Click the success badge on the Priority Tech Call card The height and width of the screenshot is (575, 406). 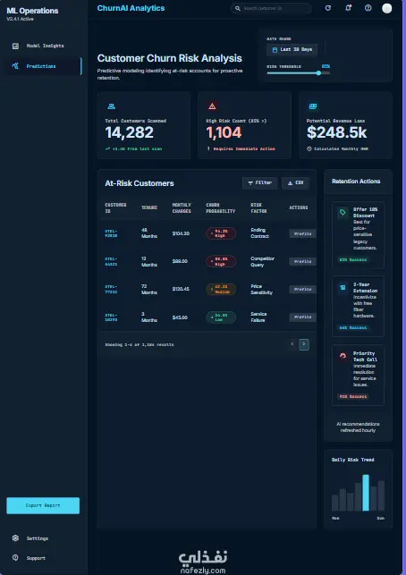(352, 396)
